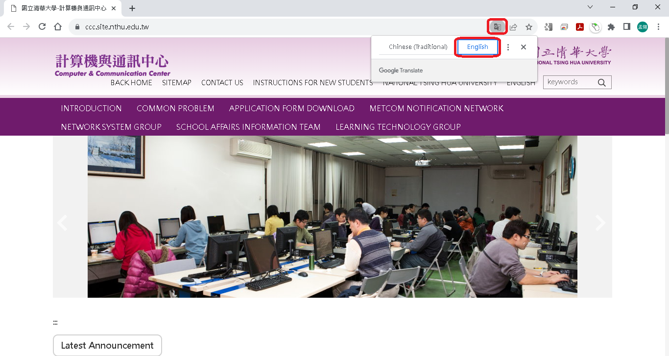669x356 pixels.
Task: Advance to the next carousel slide
Action: pos(600,223)
